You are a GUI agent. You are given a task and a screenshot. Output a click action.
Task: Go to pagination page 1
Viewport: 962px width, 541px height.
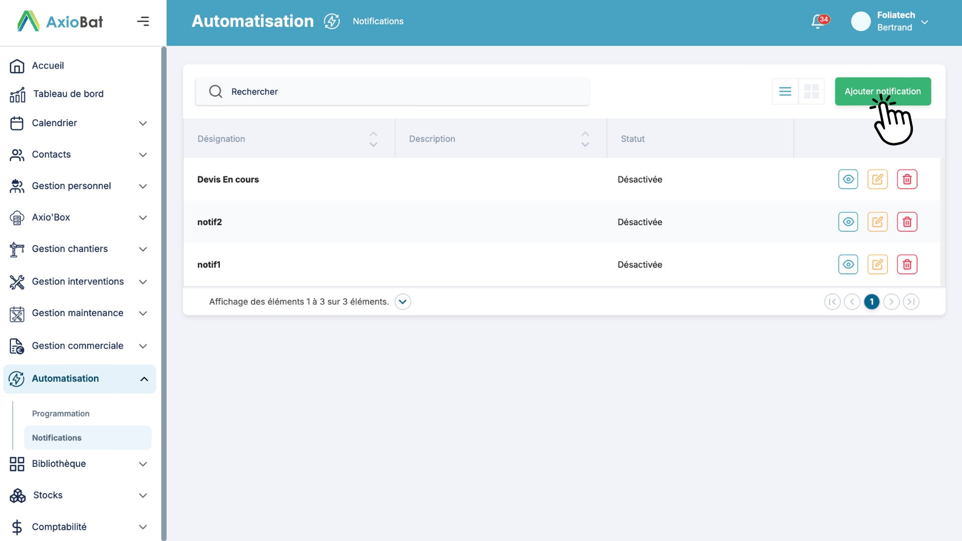click(871, 302)
